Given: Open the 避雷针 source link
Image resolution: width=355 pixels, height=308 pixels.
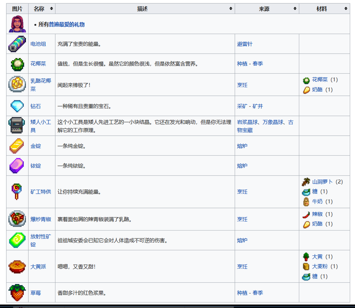Looking at the screenshot, I should click(245, 44).
